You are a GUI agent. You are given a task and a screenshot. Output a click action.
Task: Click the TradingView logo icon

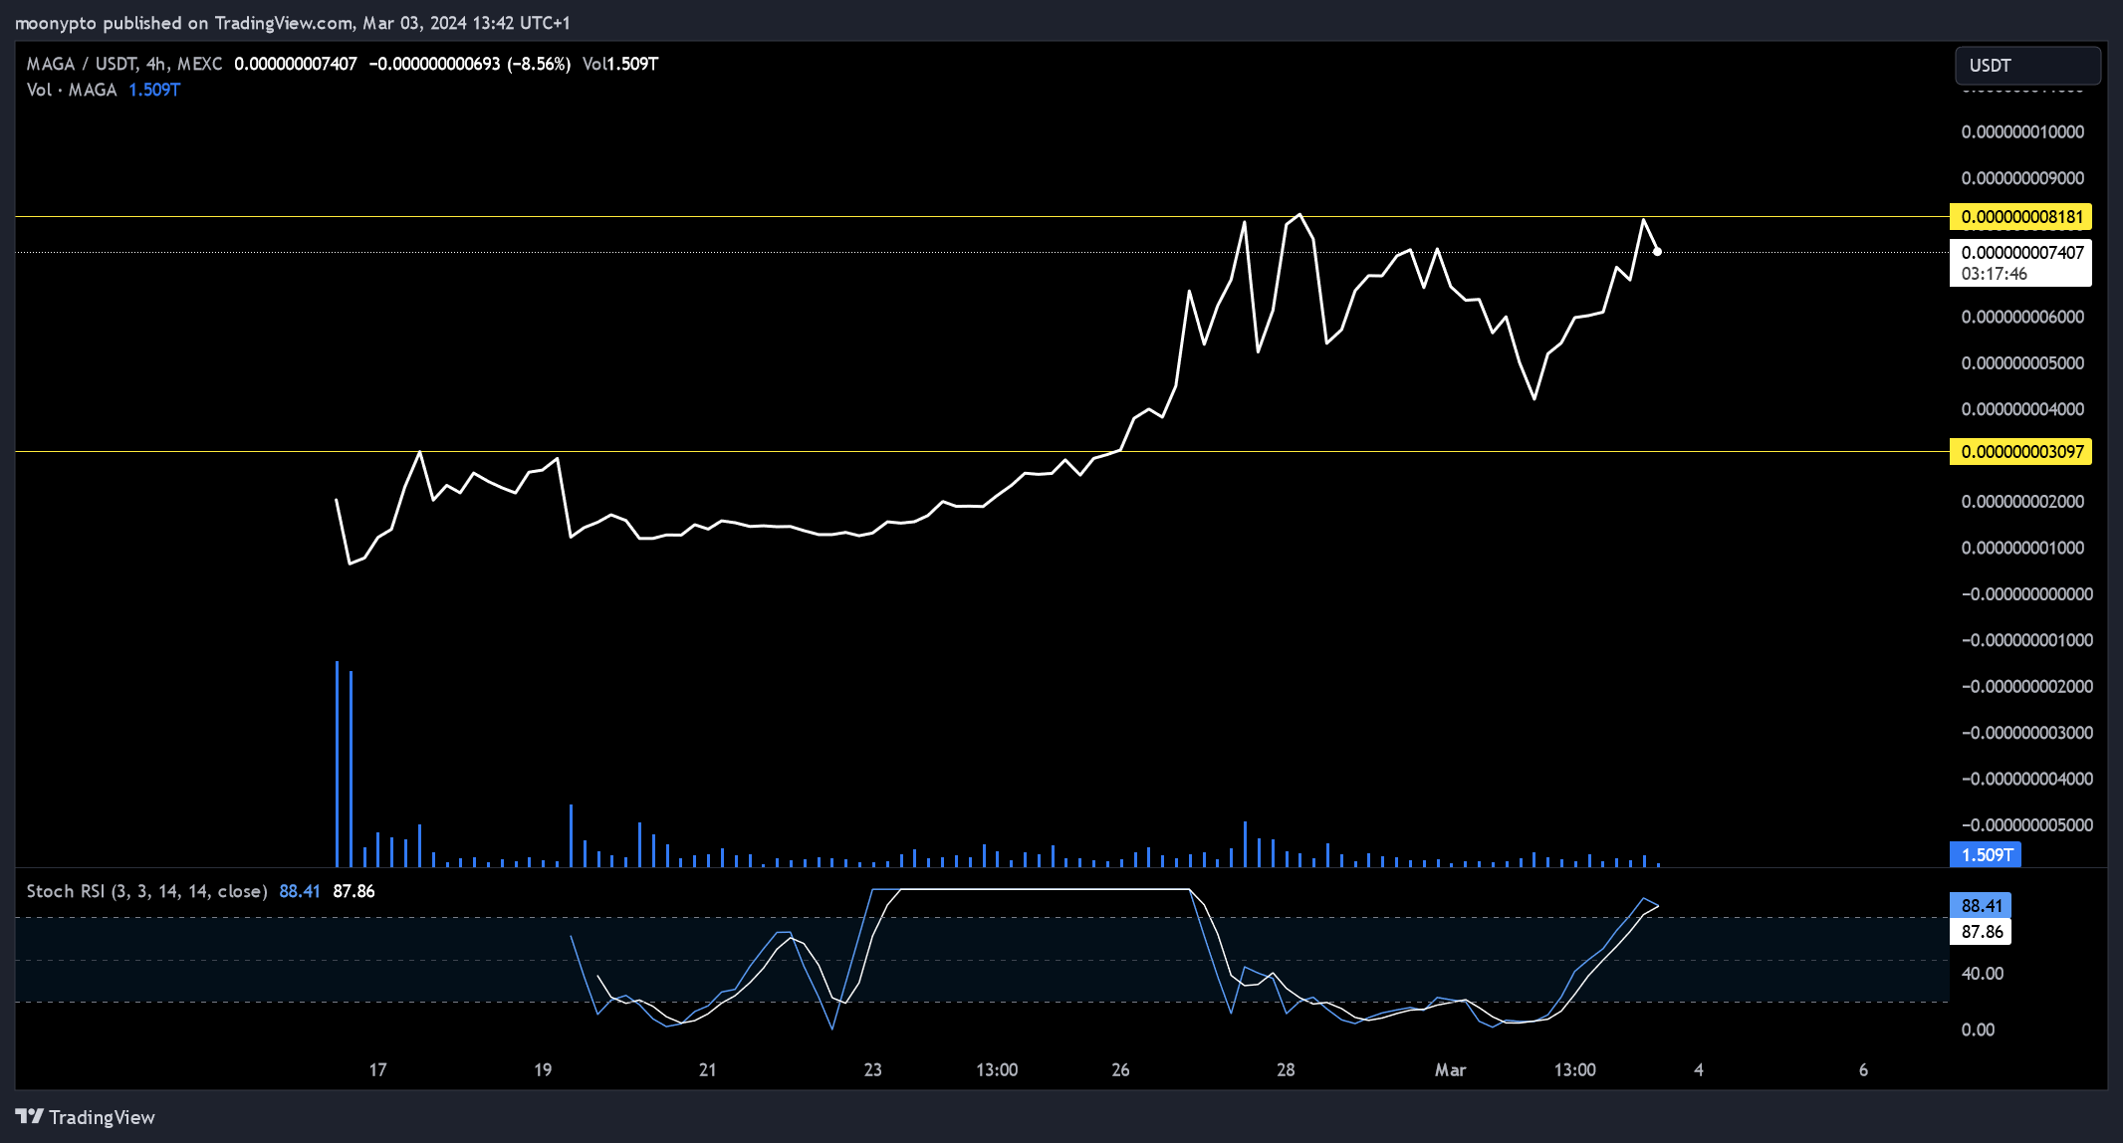click(x=30, y=1116)
